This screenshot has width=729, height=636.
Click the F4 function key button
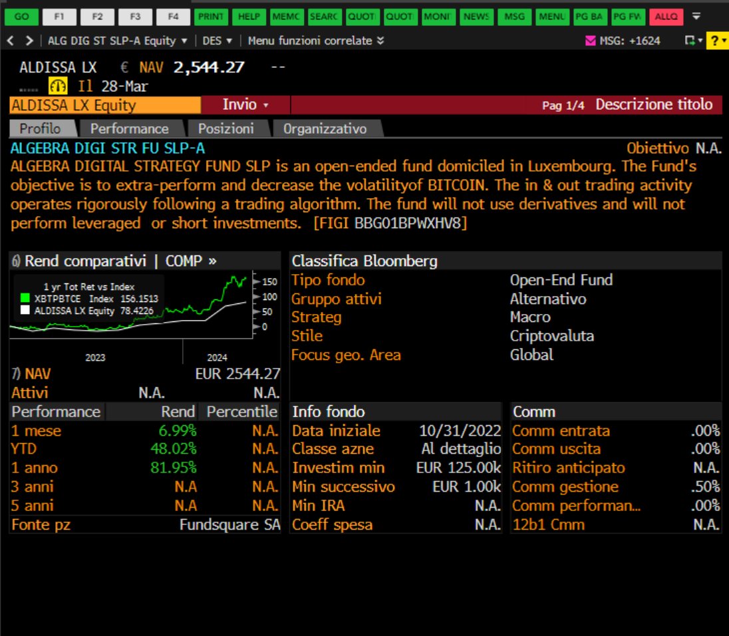tap(173, 17)
